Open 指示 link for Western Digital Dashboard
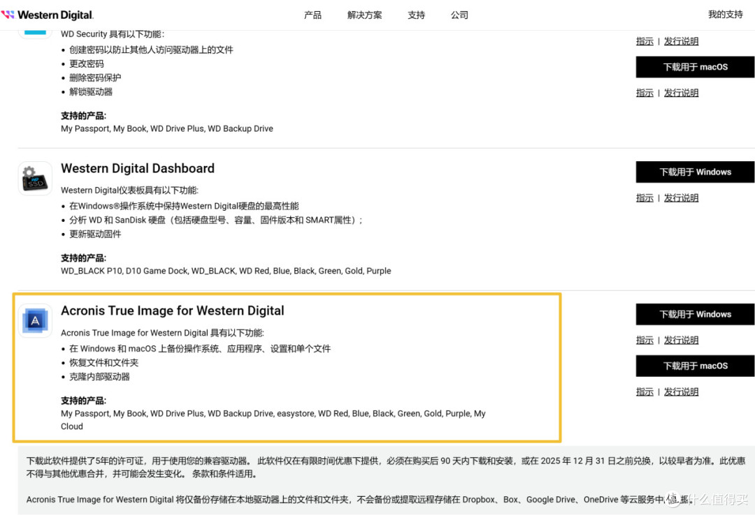Image resolution: width=755 pixels, height=515 pixels. [x=645, y=197]
